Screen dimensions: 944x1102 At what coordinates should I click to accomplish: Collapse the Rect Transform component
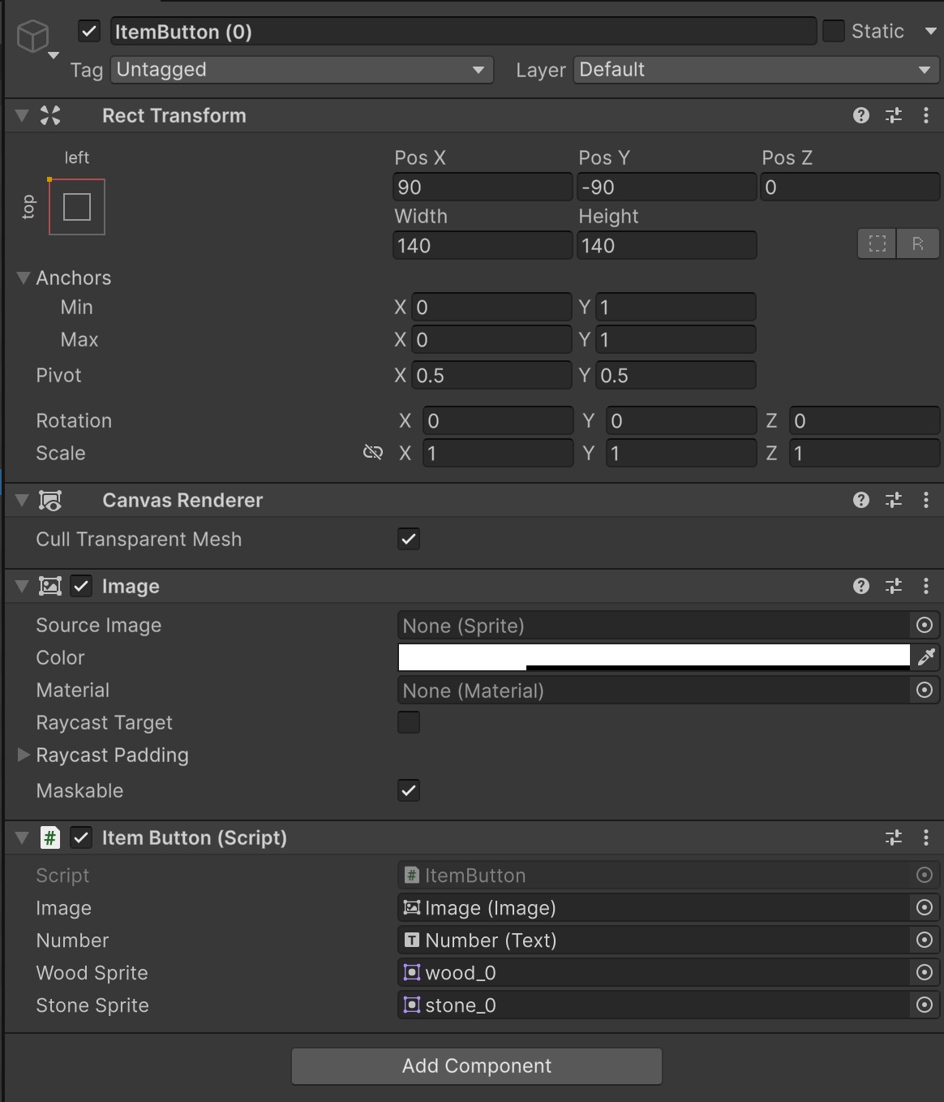tap(22, 115)
